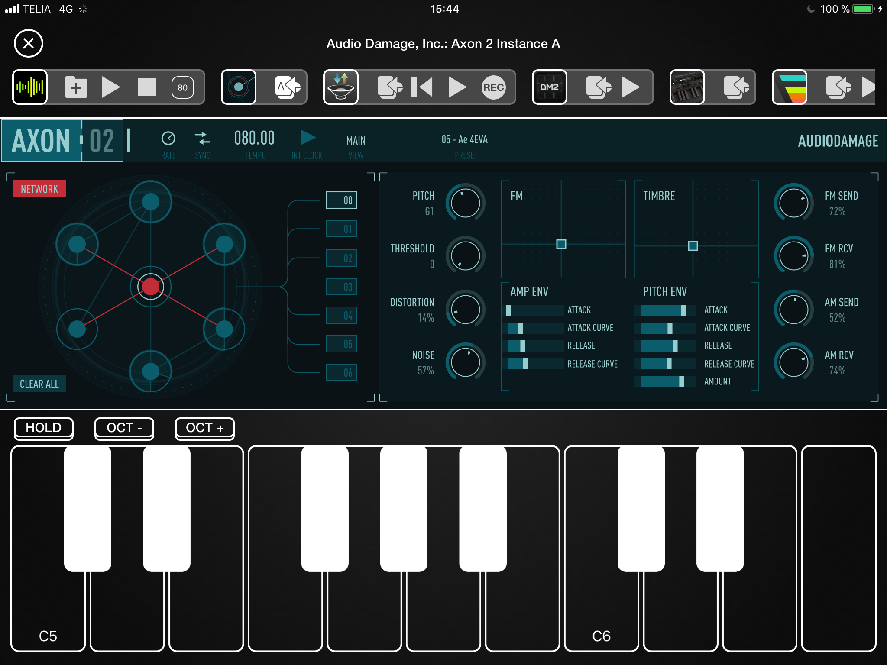Rewind to start in recorder transport
Image resolution: width=887 pixels, height=665 pixels.
coord(422,87)
